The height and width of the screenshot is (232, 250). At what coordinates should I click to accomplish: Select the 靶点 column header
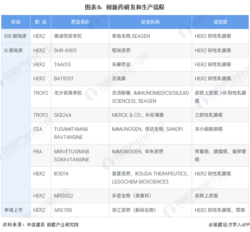pos(41,22)
